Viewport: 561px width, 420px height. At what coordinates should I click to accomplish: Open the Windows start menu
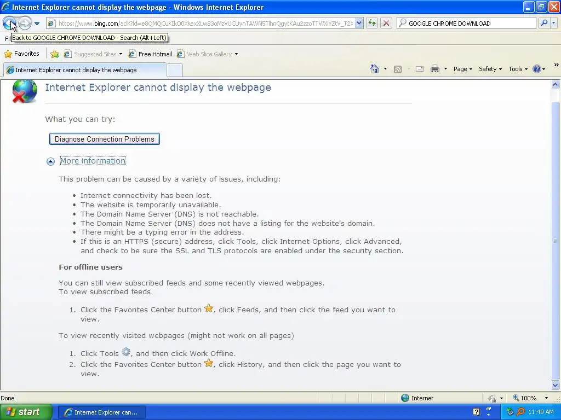26,412
